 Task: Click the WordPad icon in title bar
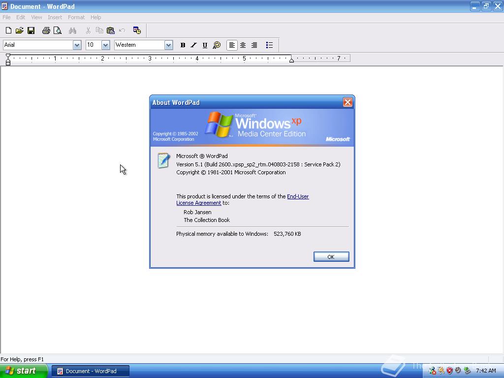point(4,6)
